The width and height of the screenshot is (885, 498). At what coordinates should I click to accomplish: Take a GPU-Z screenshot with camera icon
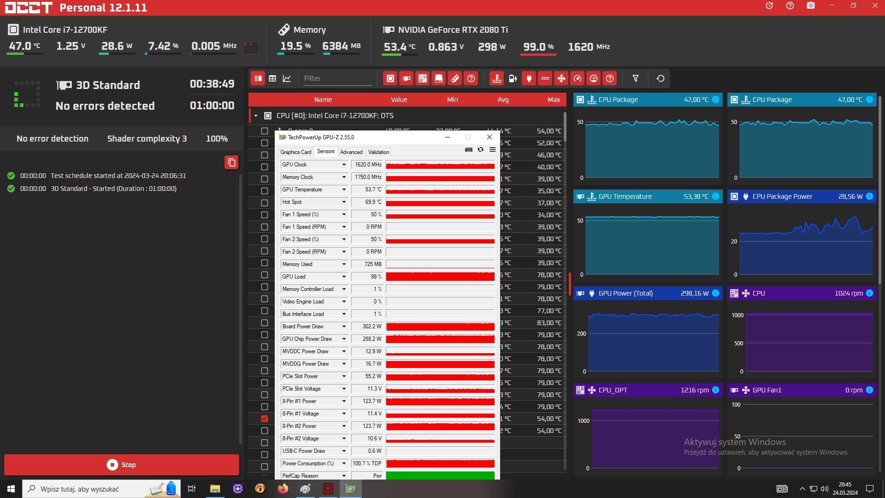[x=469, y=149]
